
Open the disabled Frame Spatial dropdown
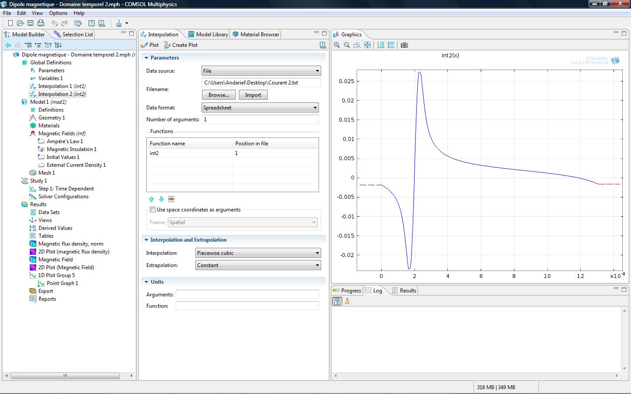pyautogui.click(x=243, y=222)
